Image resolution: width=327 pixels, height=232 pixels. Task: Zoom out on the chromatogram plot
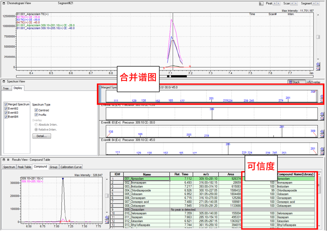(318, 68)
